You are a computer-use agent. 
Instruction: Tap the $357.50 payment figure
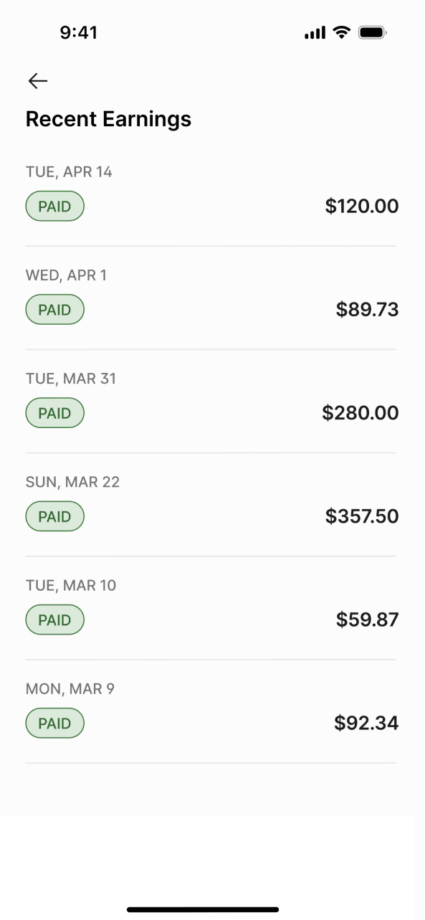[361, 516]
